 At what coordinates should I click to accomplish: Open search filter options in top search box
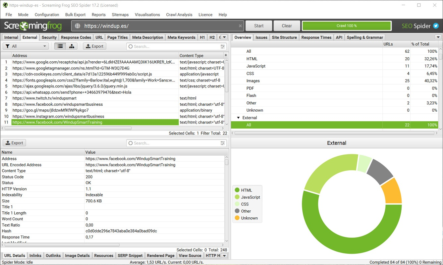pos(223,47)
